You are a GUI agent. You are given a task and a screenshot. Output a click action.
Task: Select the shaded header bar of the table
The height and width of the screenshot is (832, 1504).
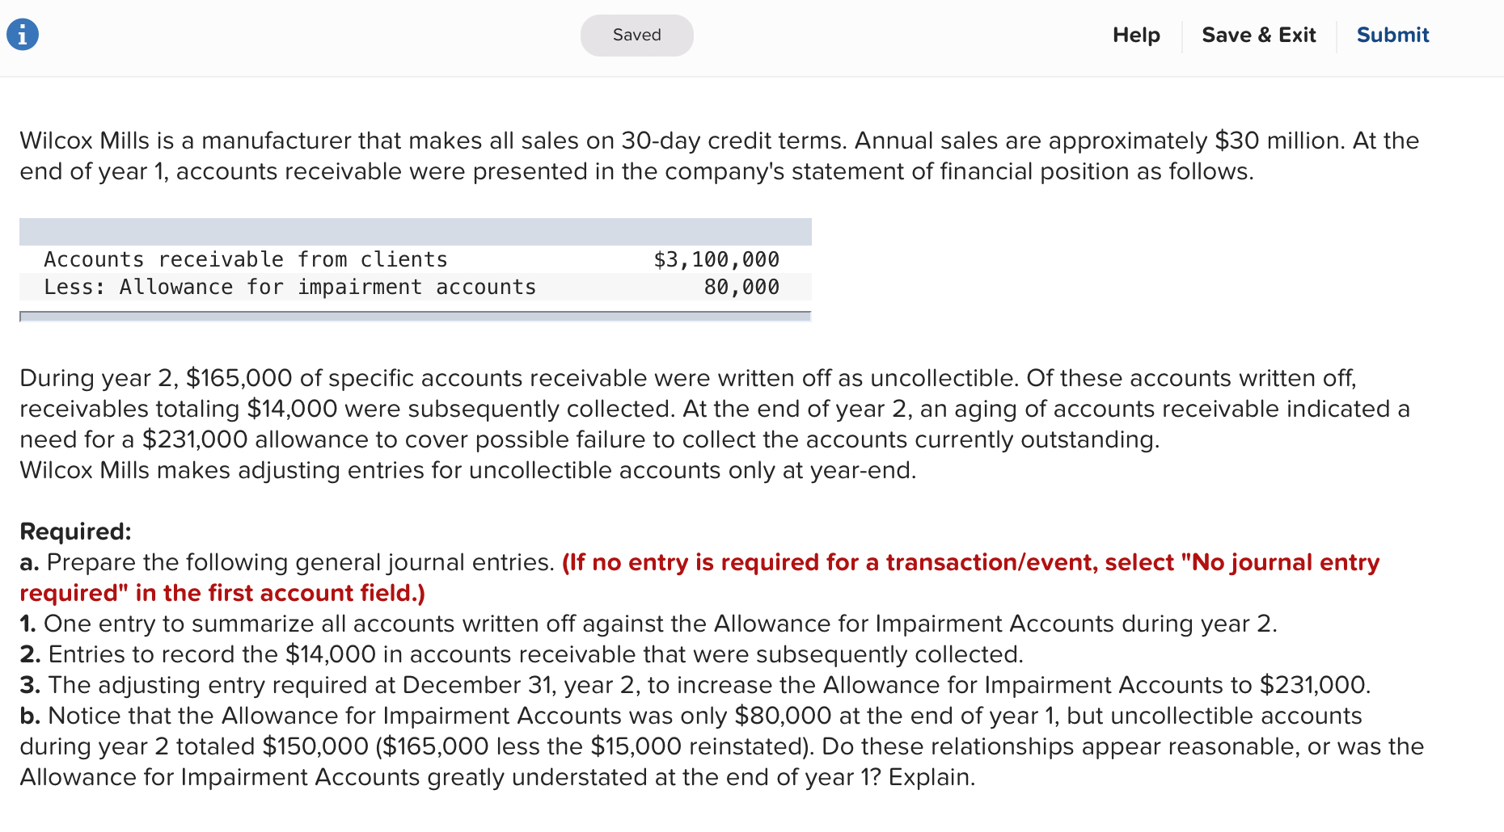pyautogui.click(x=415, y=230)
